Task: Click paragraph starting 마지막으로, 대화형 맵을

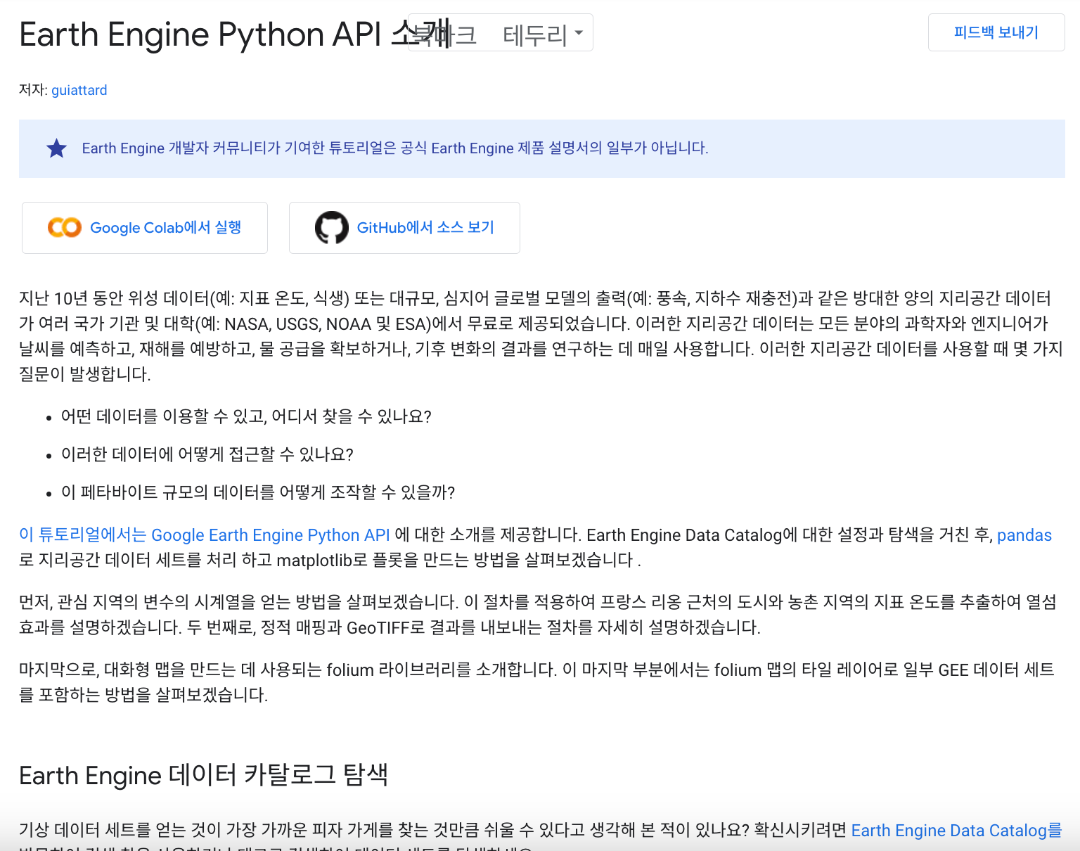Action: (536, 682)
